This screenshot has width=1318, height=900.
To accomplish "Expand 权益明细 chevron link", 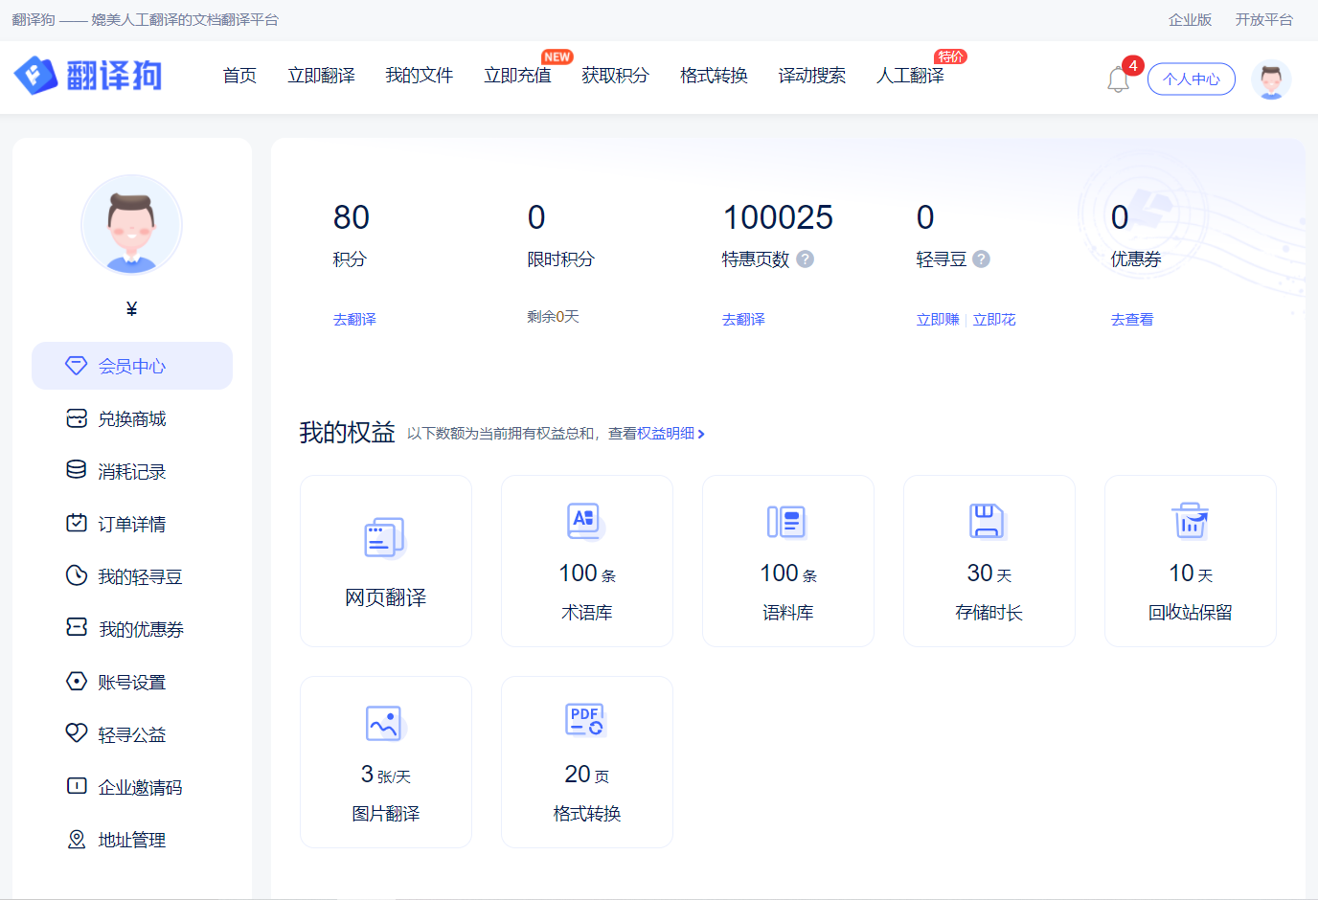I will pyautogui.click(x=701, y=434).
